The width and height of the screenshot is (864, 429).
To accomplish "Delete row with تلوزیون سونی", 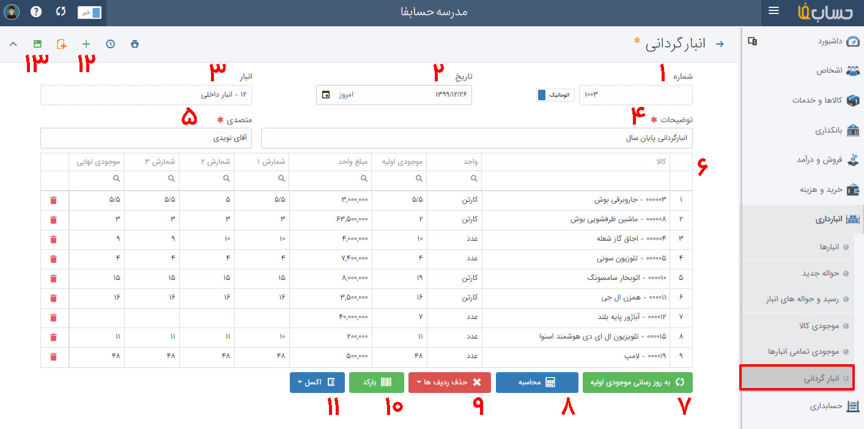I will (53, 258).
